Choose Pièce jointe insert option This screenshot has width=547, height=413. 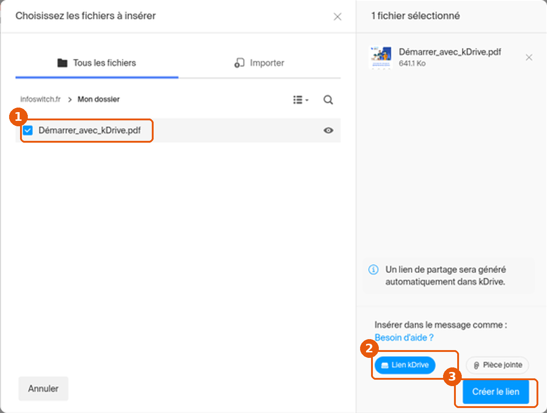coord(497,365)
